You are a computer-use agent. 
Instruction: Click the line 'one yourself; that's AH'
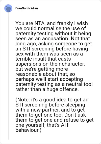coord(42,125)
